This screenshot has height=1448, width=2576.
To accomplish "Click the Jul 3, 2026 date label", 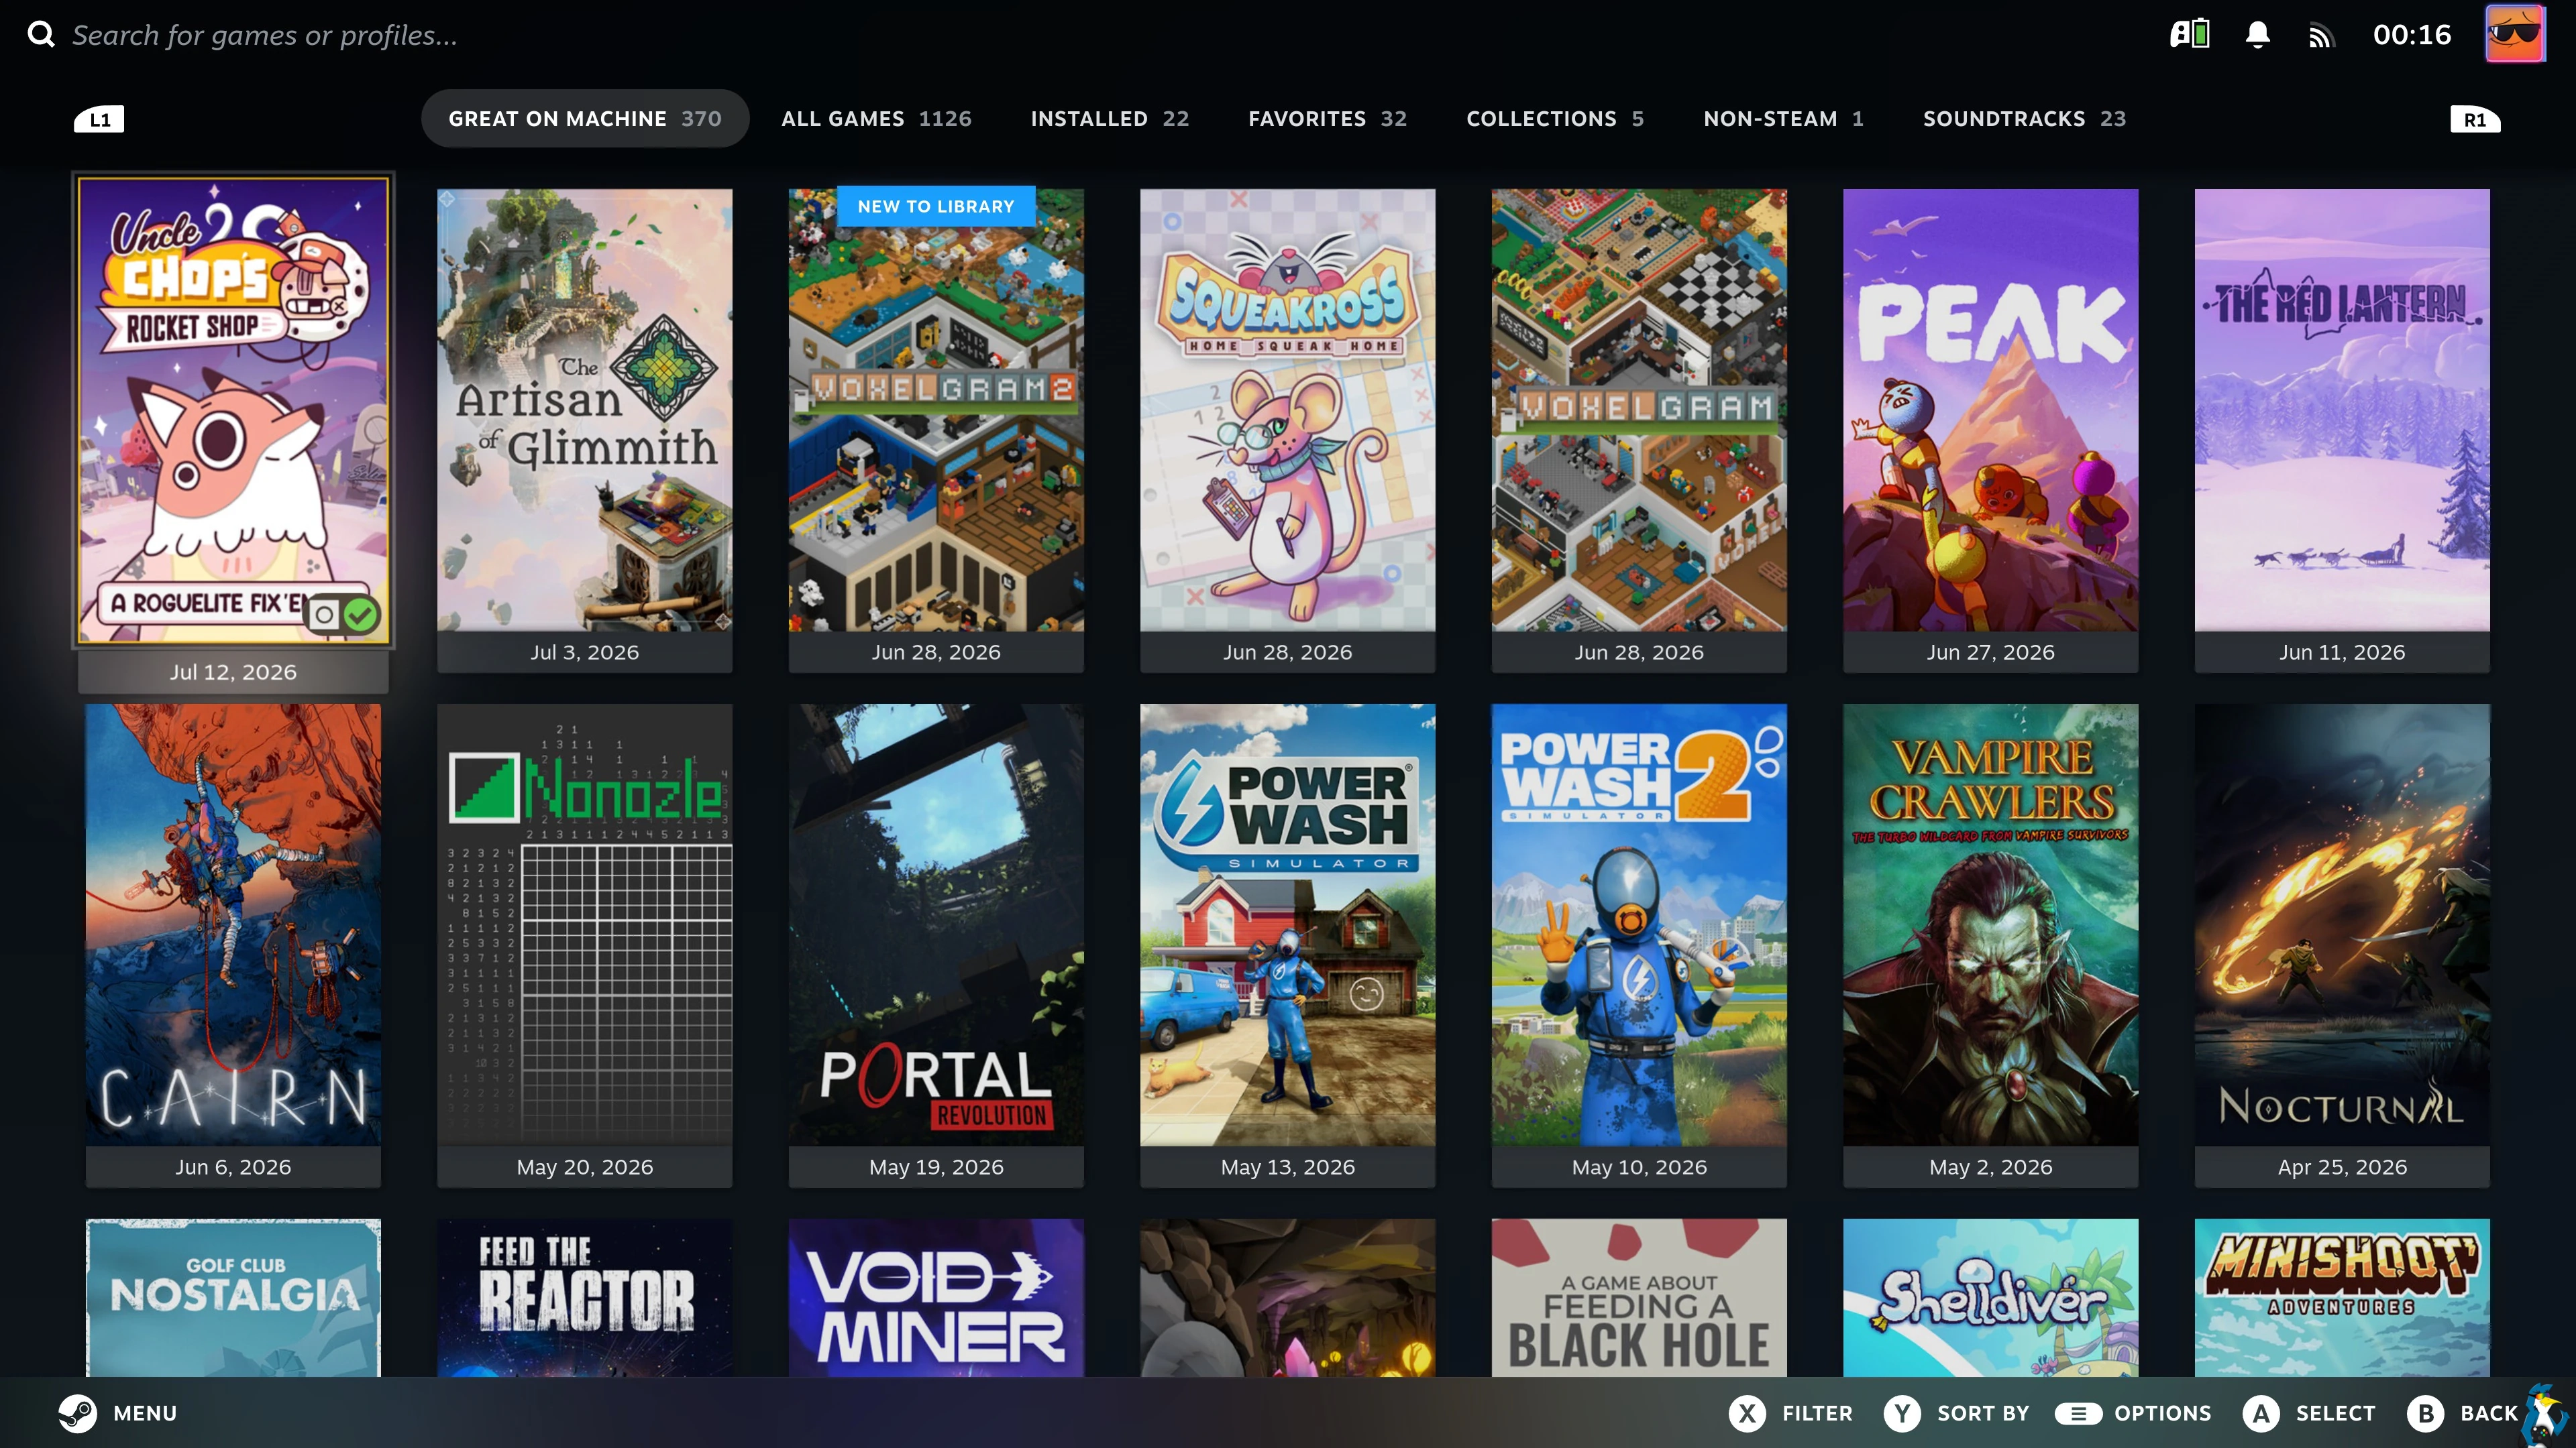I will (585, 652).
